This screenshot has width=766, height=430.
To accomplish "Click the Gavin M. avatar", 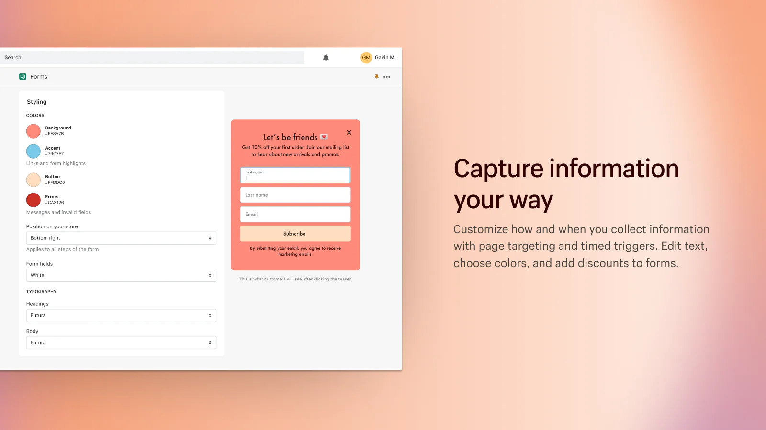I will [366, 57].
